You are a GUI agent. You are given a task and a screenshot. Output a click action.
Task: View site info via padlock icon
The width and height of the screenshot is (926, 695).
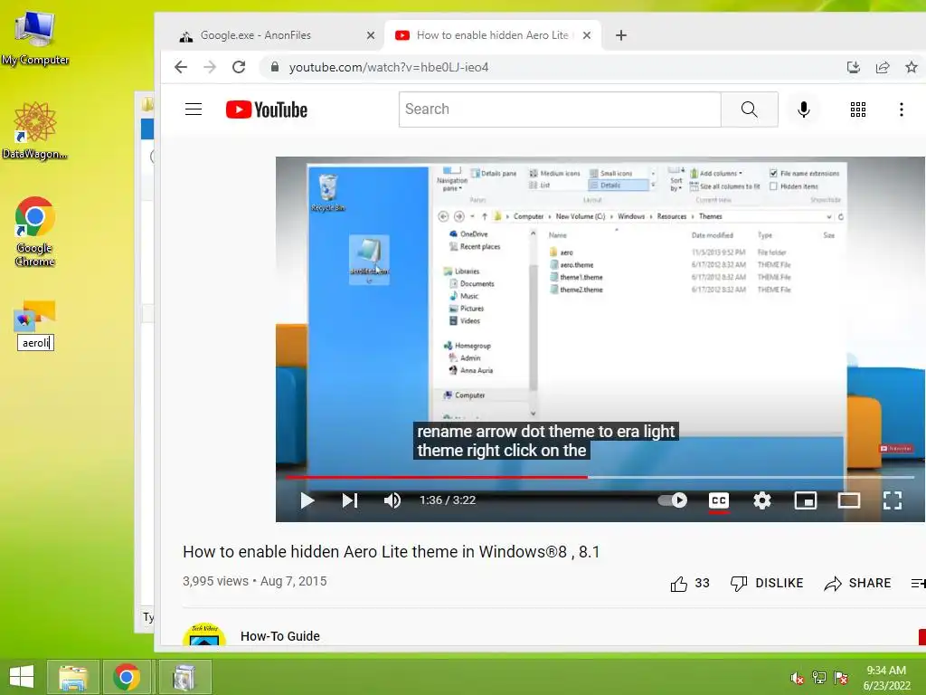pos(274,67)
